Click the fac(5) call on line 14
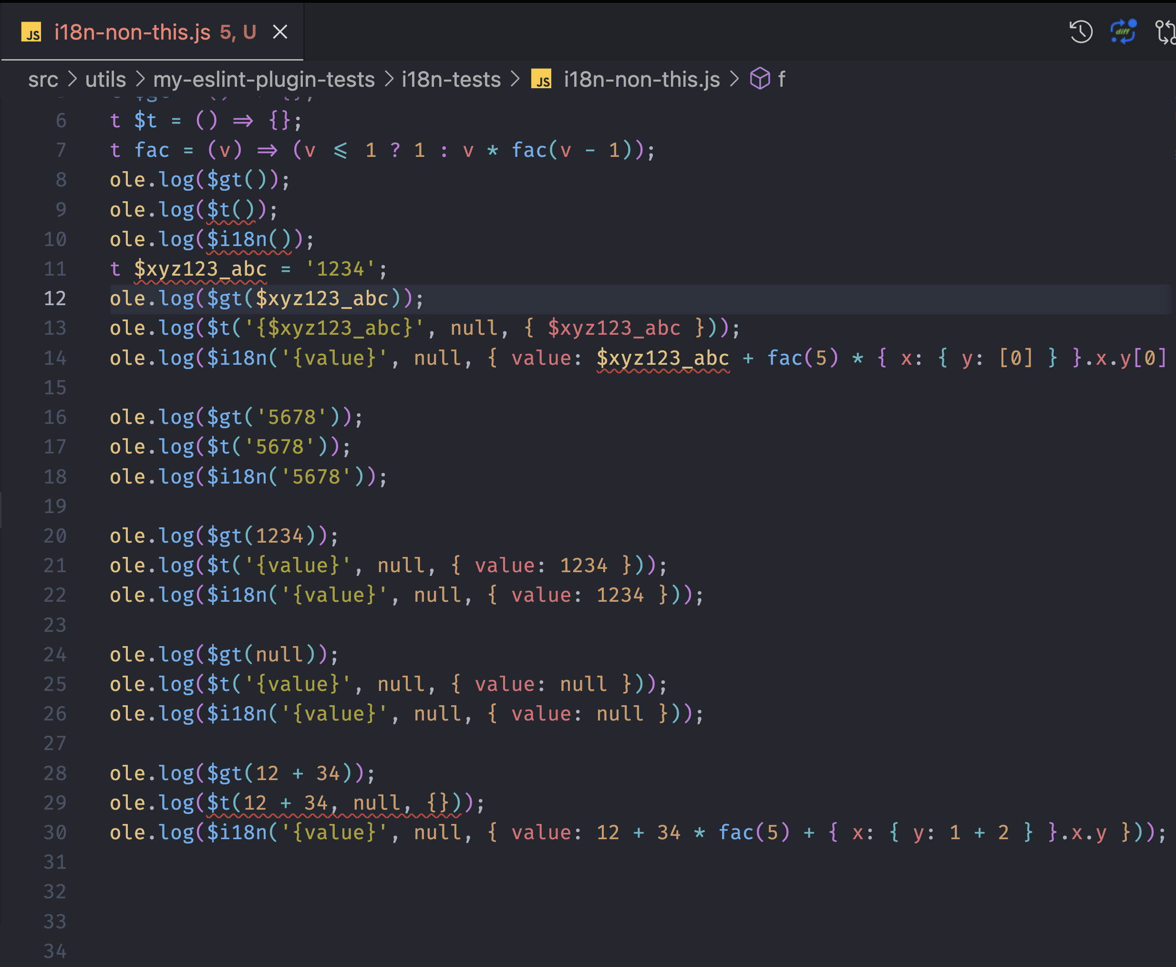This screenshot has width=1176, height=967. (802, 358)
